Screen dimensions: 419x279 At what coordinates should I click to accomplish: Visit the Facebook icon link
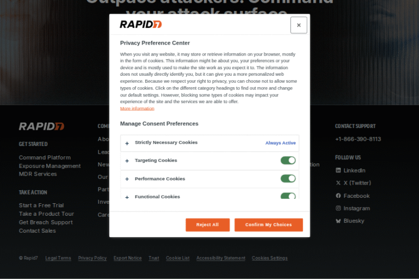coord(338,196)
